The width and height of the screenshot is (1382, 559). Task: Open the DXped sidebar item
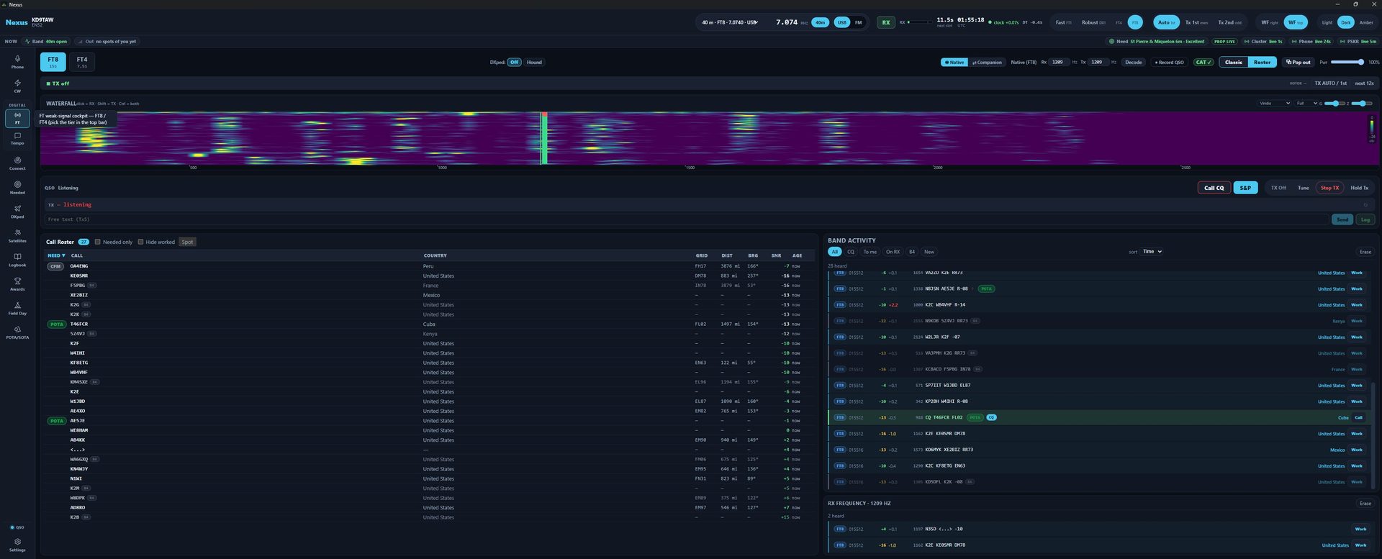point(17,212)
